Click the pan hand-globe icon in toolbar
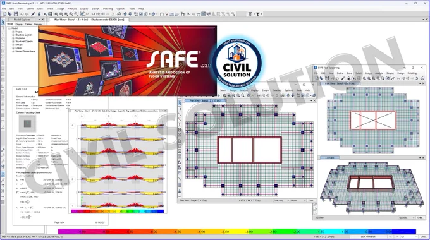Image resolution: width=430 pixels, height=240 pixels. tap(82, 14)
